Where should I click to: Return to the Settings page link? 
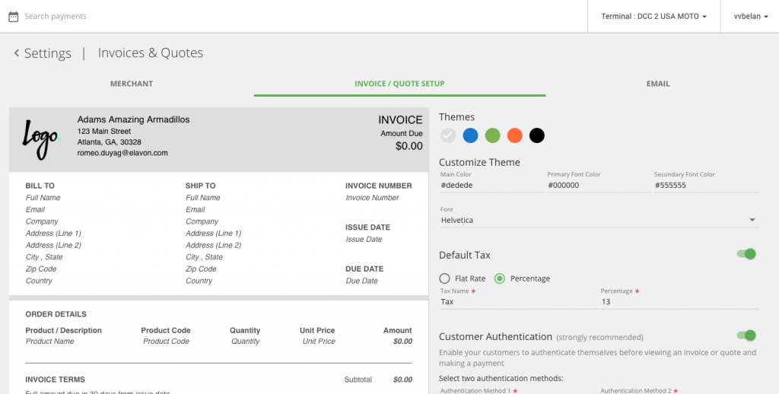[x=48, y=53]
